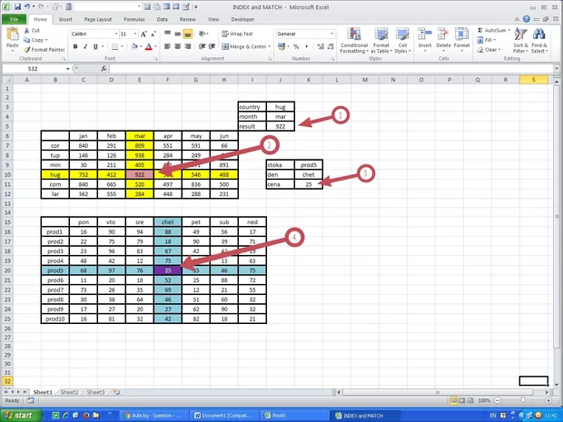Click Decrease Decimal icon
This screenshot has width=563, height=422.
point(330,46)
